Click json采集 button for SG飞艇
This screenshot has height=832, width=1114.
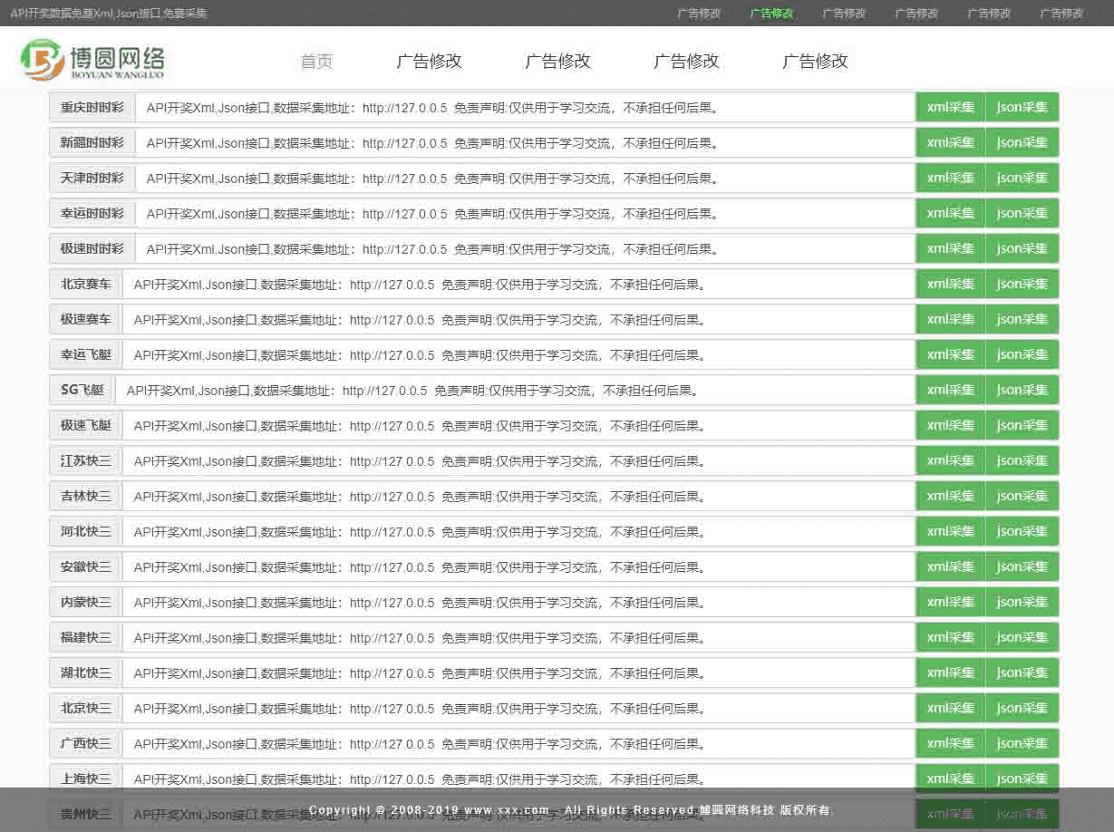[x=1022, y=390]
